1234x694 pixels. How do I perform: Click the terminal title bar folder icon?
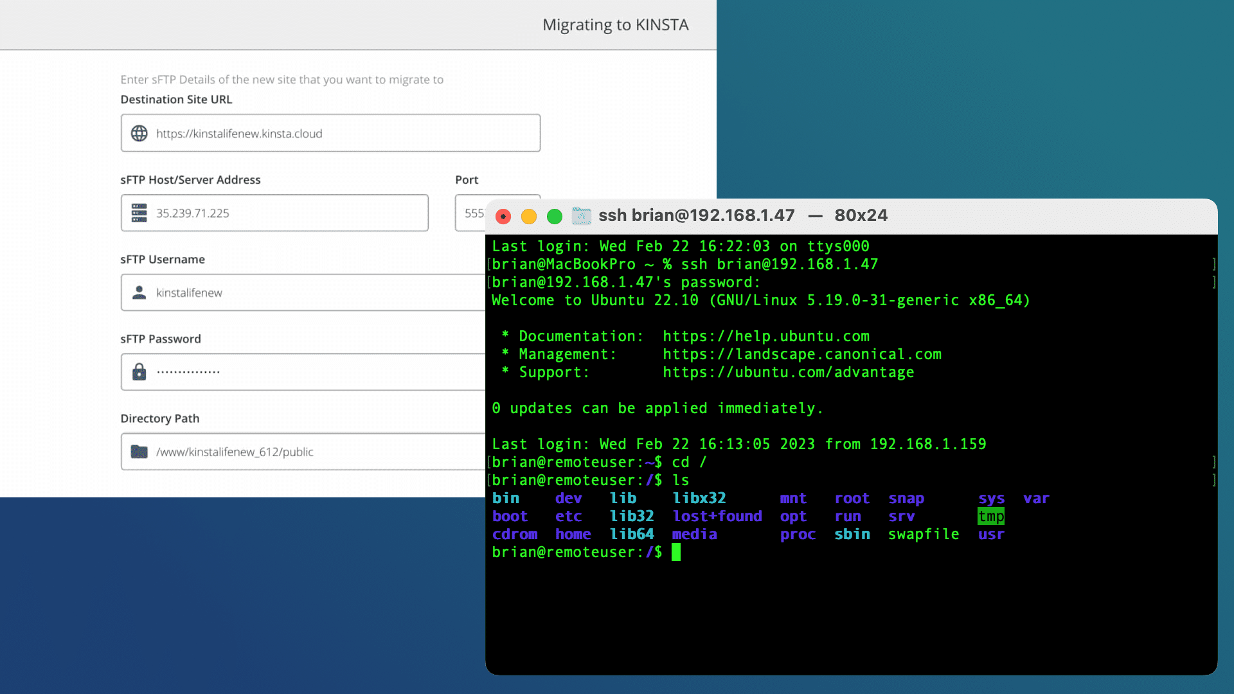pos(582,216)
